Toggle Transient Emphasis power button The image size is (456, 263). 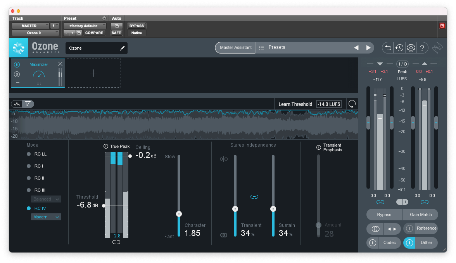[318, 147]
